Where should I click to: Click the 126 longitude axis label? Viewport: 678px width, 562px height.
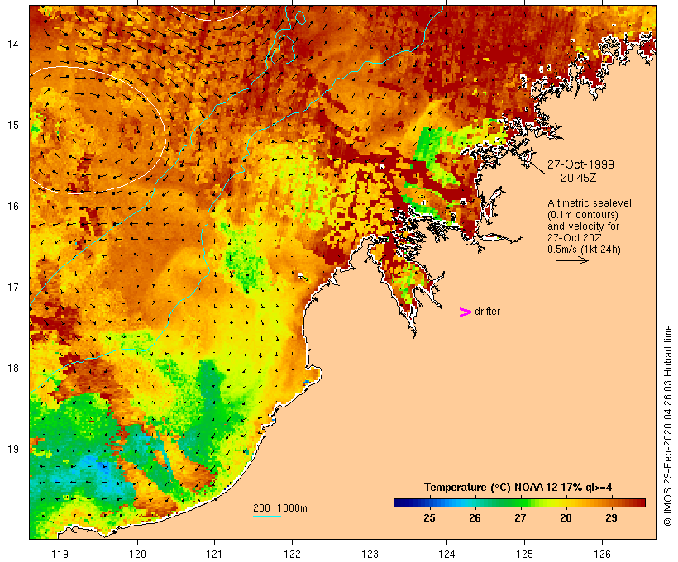[602, 554]
